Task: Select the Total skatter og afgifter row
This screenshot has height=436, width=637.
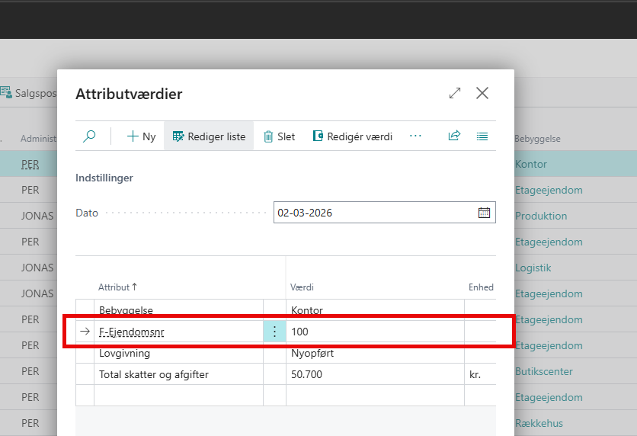Action: 153,374
